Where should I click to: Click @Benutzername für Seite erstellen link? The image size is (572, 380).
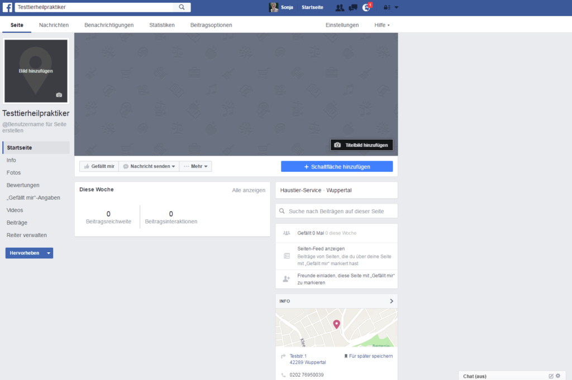34,127
